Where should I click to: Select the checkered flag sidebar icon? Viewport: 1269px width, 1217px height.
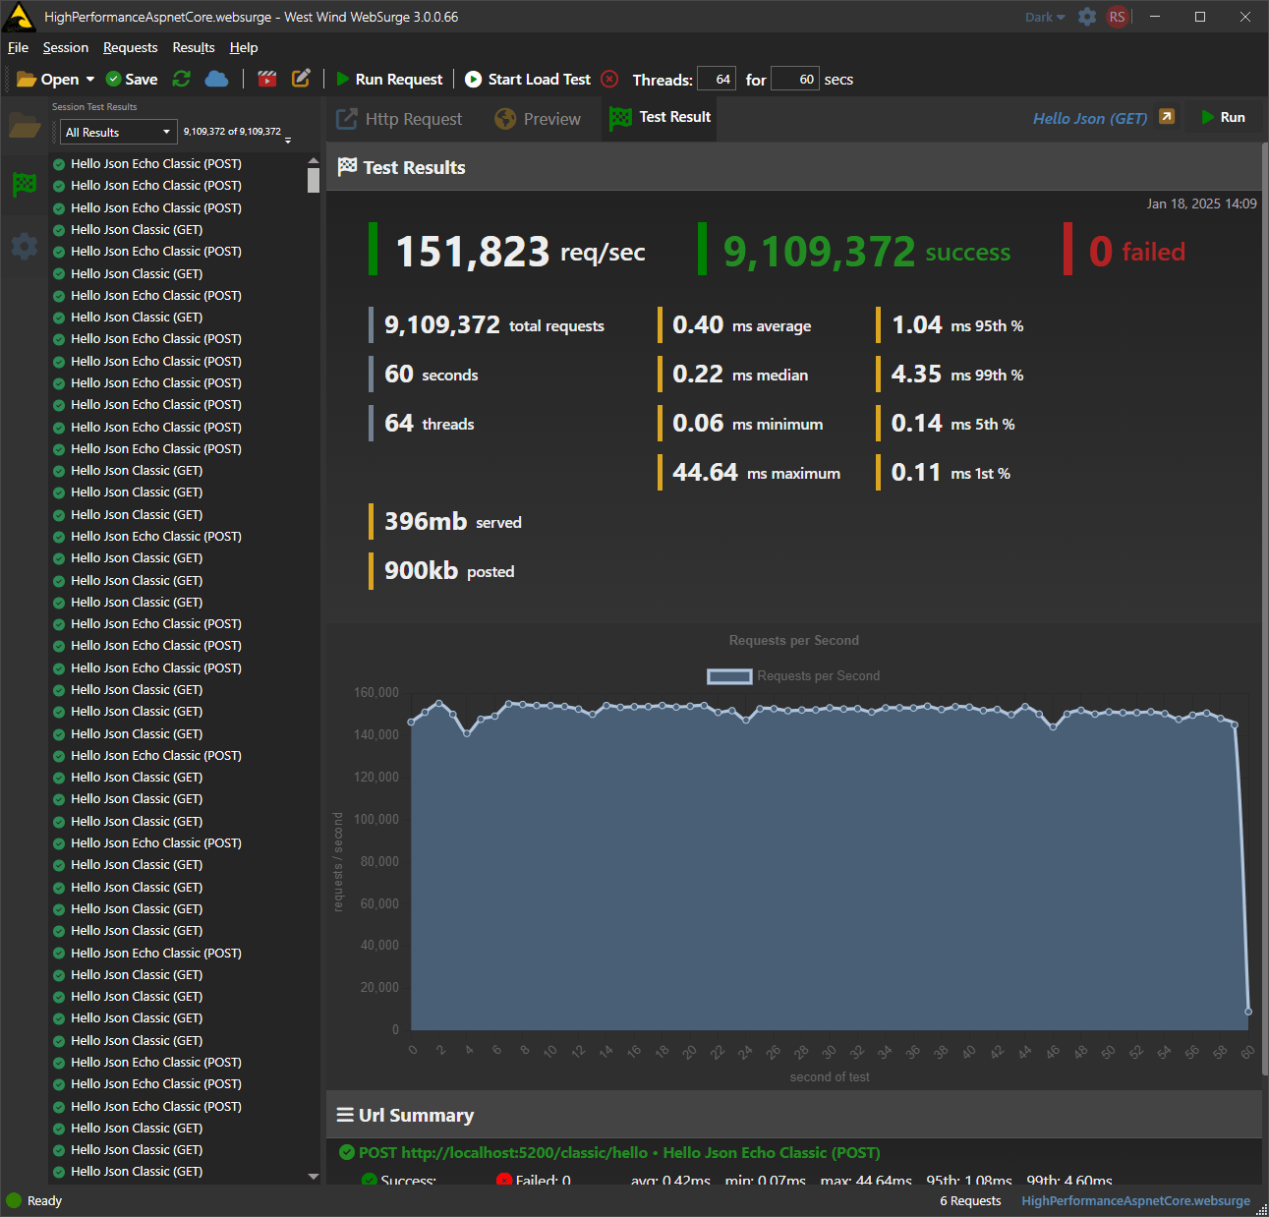pyautogui.click(x=25, y=184)
